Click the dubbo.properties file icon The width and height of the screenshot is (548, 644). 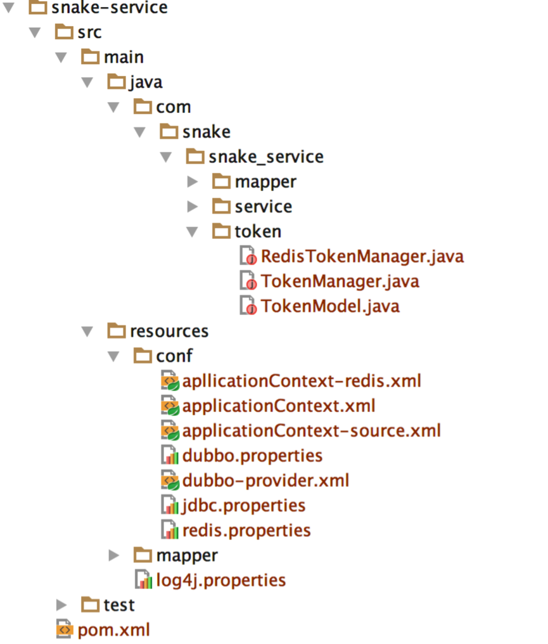pos(170,456)
